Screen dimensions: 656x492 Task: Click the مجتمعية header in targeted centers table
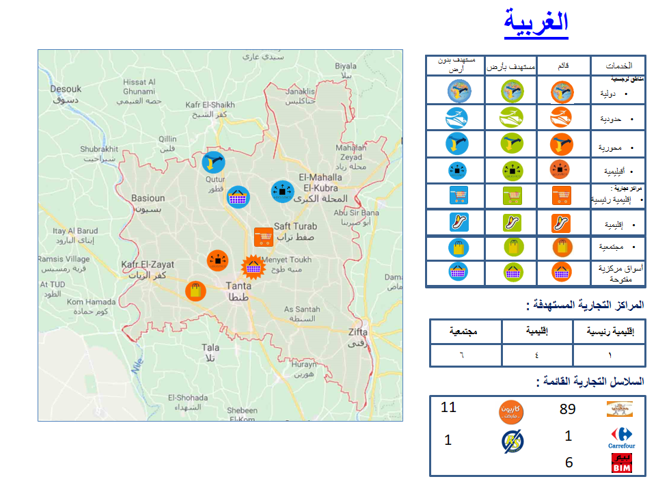(x=463, y=331)
